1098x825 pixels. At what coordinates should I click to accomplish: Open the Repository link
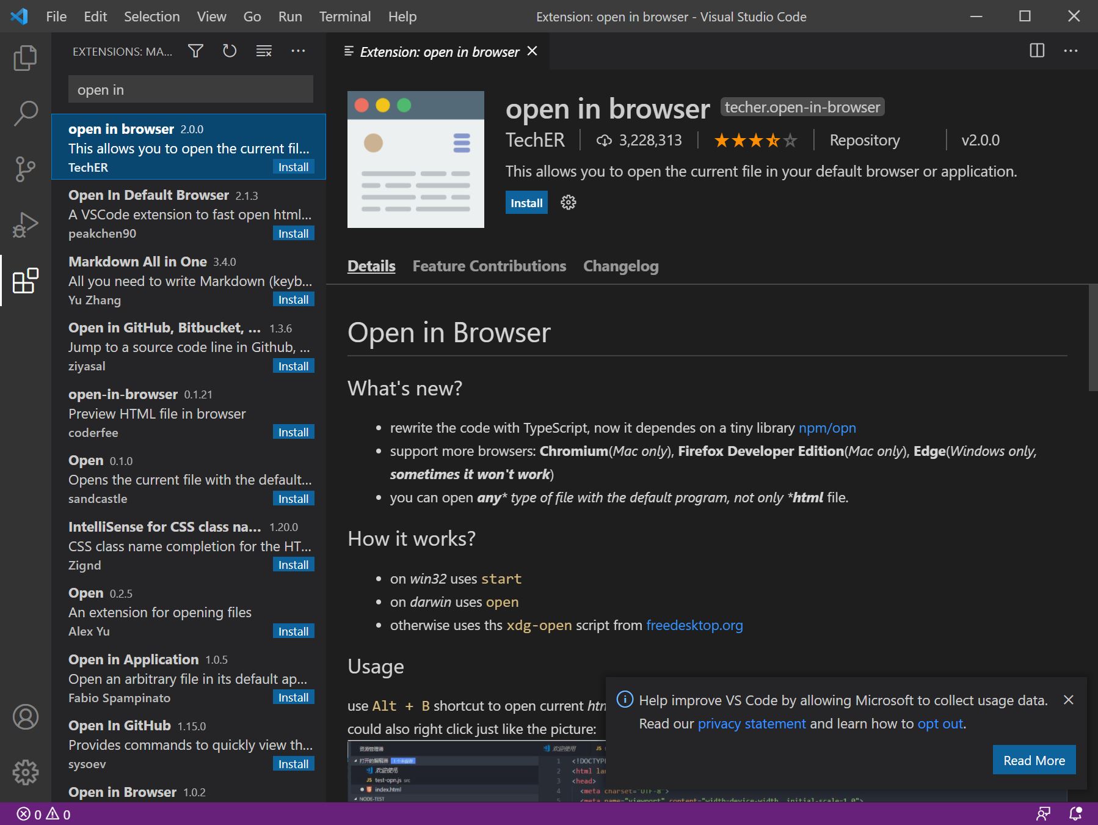865,141
